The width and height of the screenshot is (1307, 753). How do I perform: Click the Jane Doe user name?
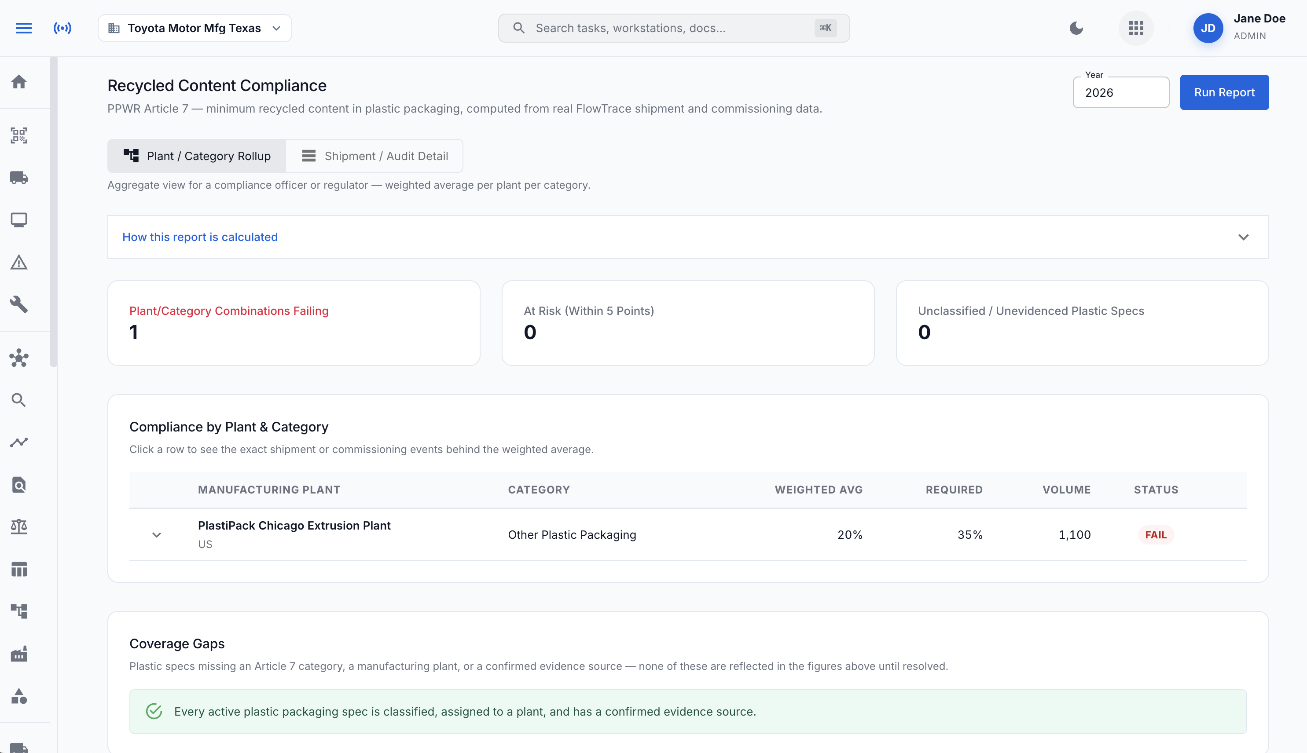(x=1259, y=18)
